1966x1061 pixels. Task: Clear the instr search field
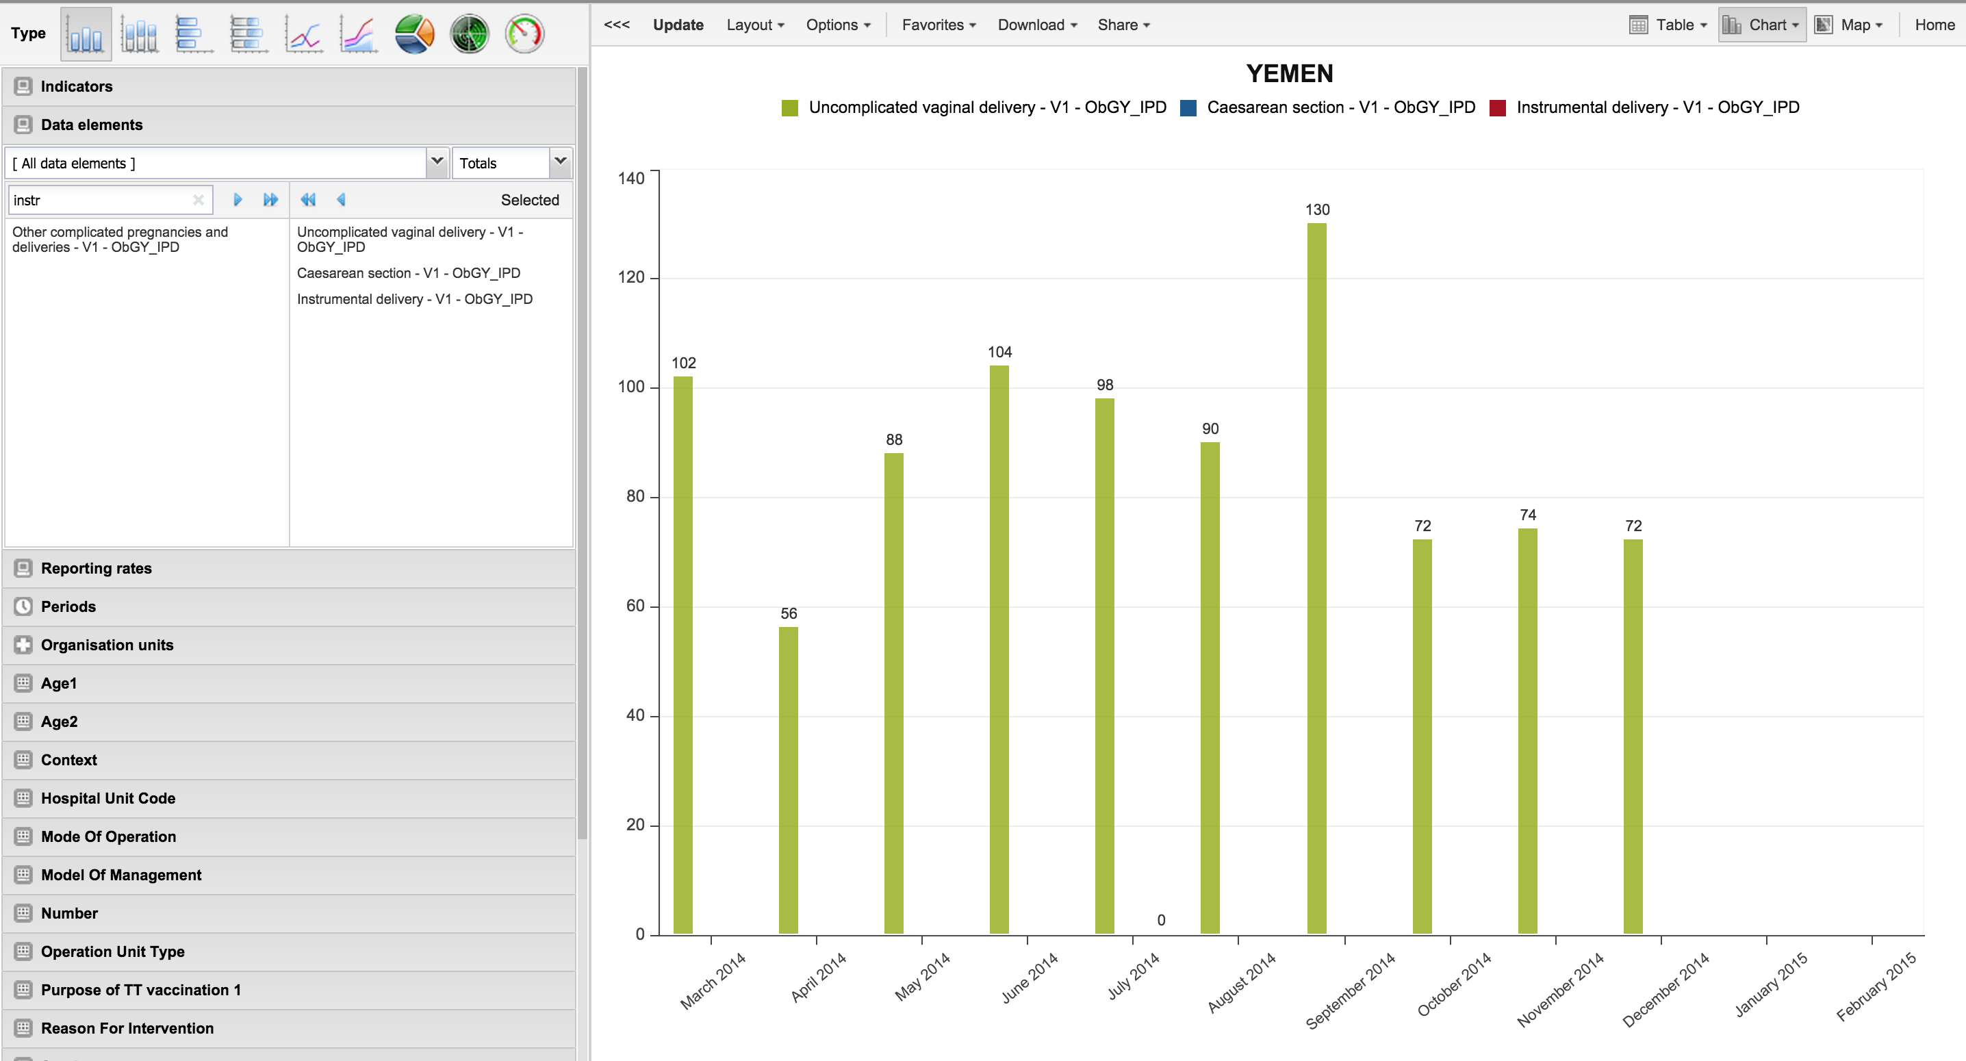(199, 200)
